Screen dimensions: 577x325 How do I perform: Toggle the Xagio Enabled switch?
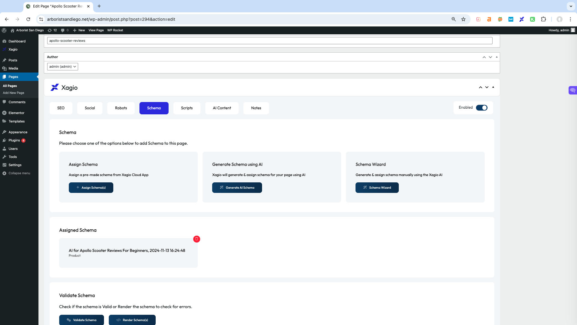482,108
